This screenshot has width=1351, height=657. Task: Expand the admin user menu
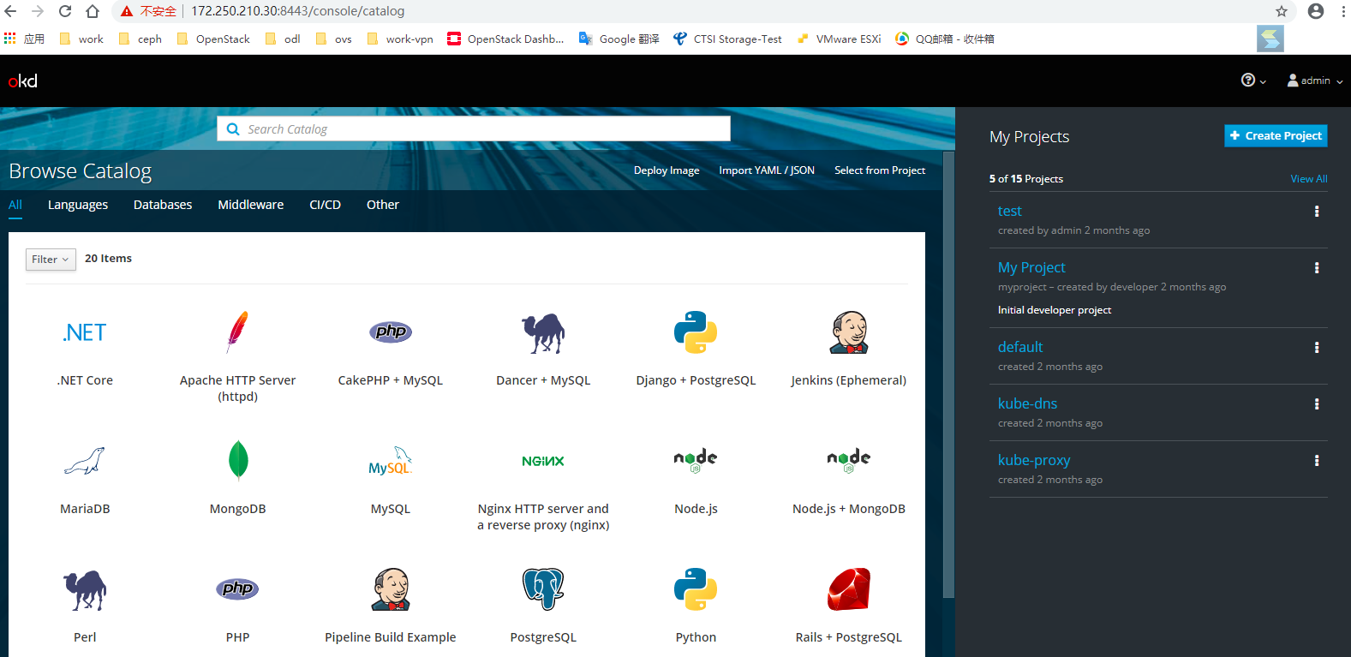tap(1315, 81)
